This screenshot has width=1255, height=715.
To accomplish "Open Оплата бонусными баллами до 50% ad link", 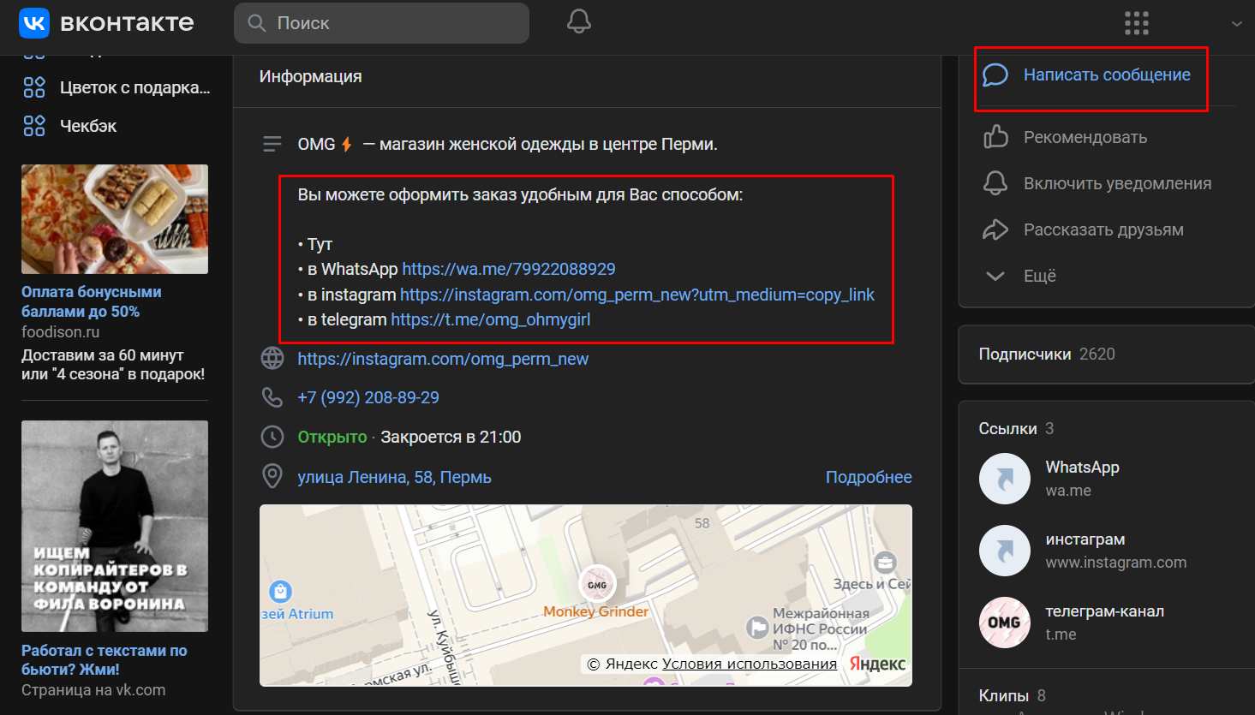I will pyautogui.click(x=92, y=301).
